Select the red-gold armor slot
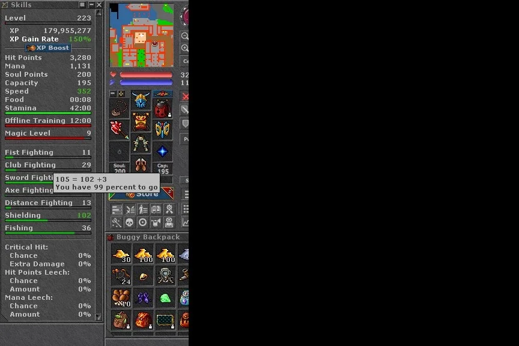The image size is (519, 346). click(141, 122)
